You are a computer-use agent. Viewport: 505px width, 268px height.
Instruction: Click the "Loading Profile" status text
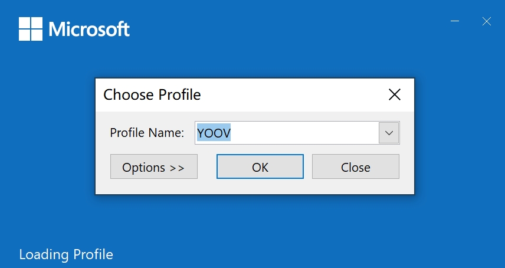coord(65,255)
